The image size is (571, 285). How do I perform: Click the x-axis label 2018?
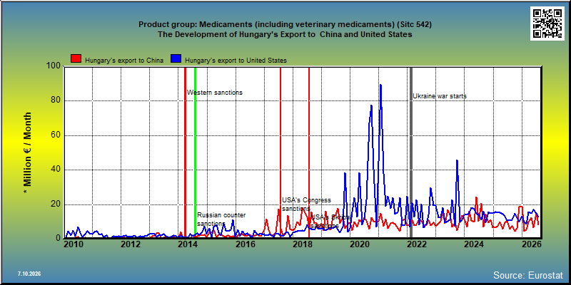[x=302, y=244]
